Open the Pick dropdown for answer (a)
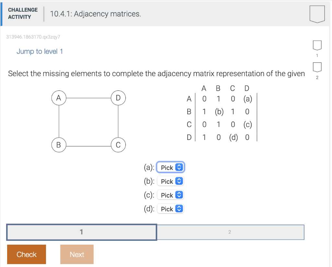Screen dimensions: 332x267 [x=171, y=167]
